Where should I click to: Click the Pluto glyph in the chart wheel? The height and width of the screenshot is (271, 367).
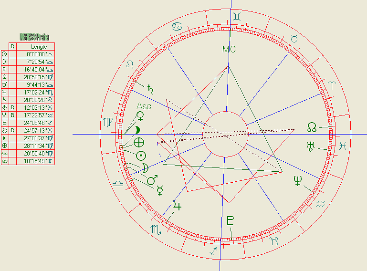[231, 220]
